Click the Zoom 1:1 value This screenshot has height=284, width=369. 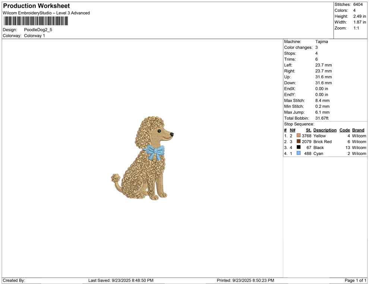click(x=357, y=28)
